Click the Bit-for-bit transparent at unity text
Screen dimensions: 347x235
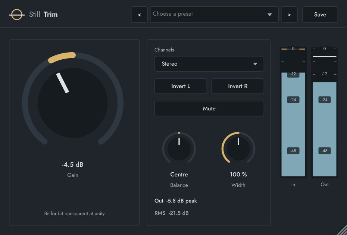74,214
